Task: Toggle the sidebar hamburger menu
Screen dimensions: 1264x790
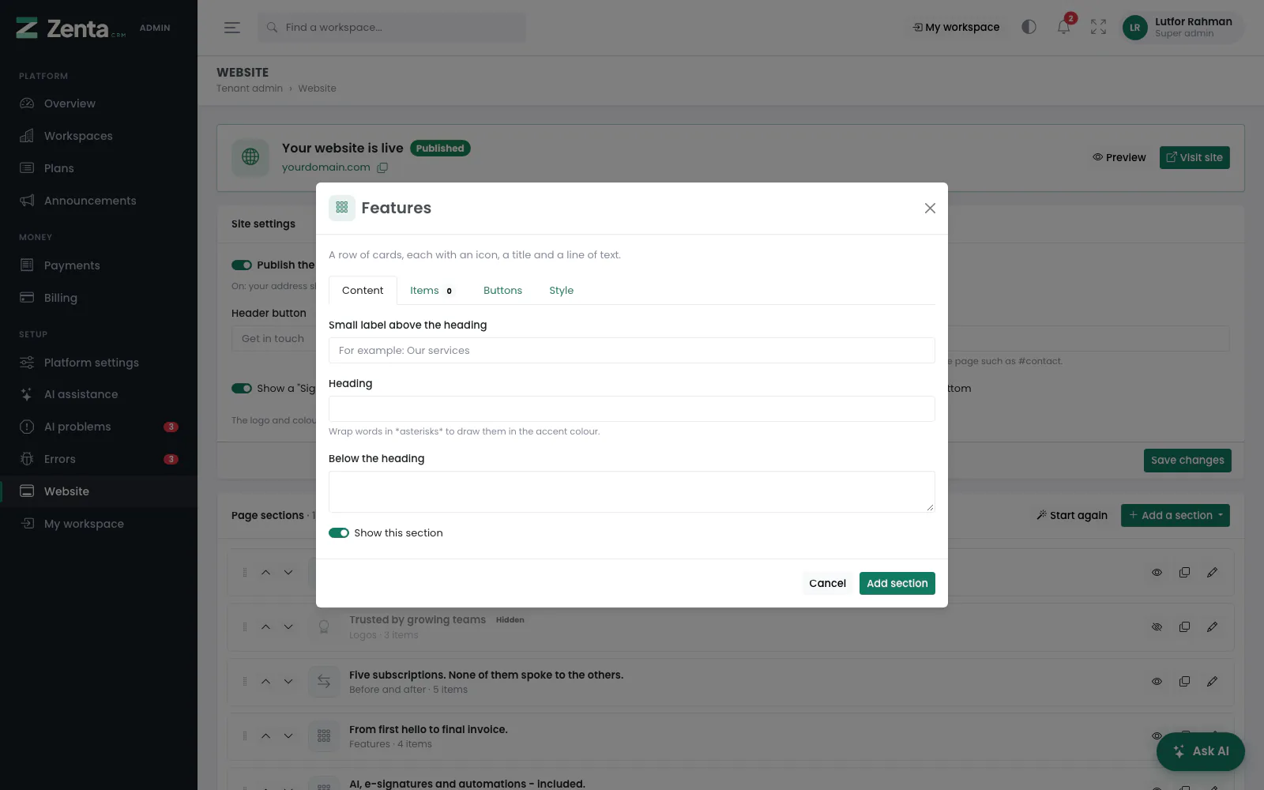Action: coord(231,28)
